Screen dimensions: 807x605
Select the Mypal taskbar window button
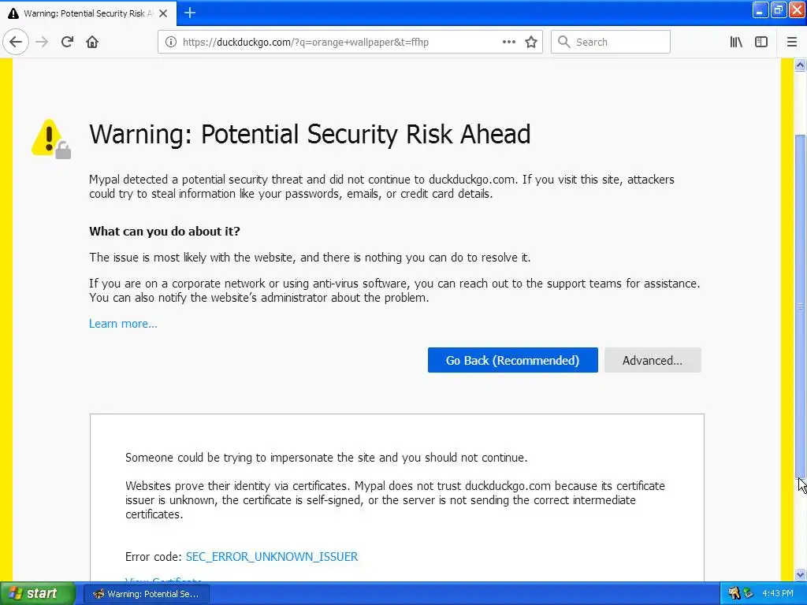(x=147, y=593)
